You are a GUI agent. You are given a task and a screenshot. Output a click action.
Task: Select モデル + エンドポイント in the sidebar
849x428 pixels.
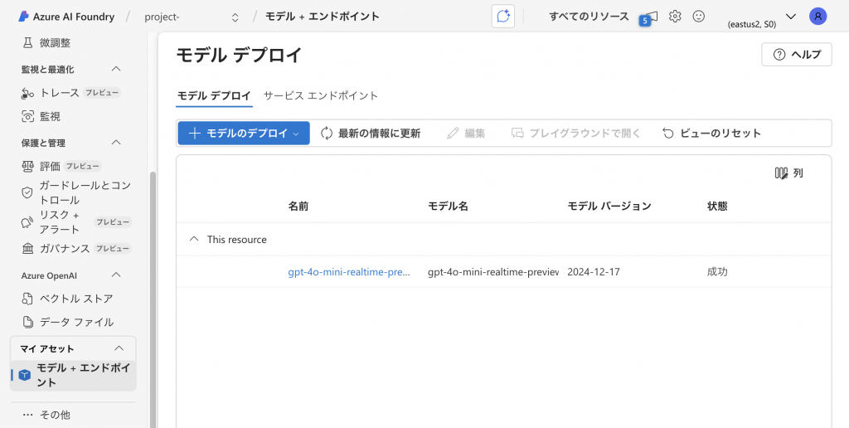pos(74,375)
